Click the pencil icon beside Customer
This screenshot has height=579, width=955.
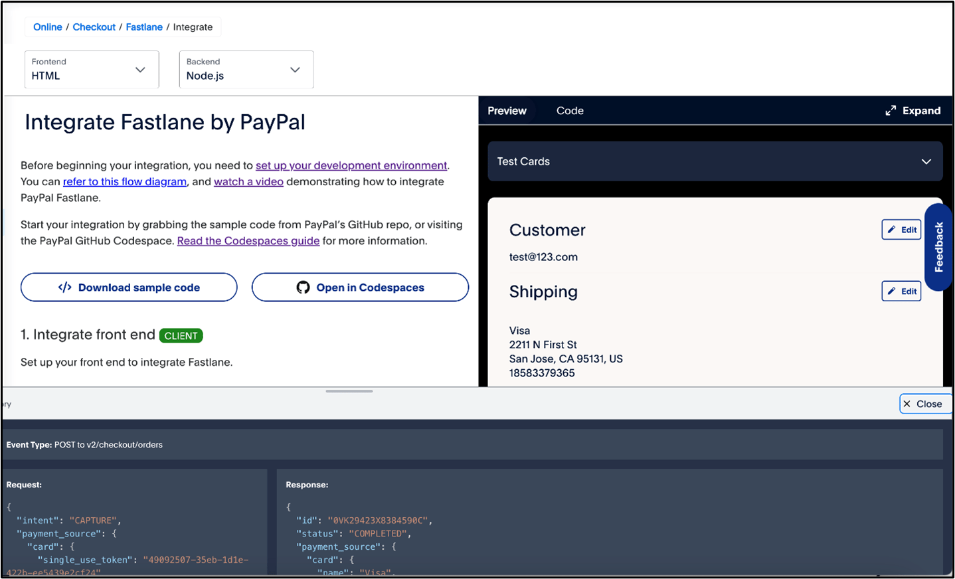click(x=892, y=230)
